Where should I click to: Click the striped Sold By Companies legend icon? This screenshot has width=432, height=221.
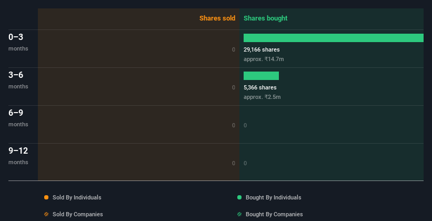pyautogui.click(x=46, y=214)
